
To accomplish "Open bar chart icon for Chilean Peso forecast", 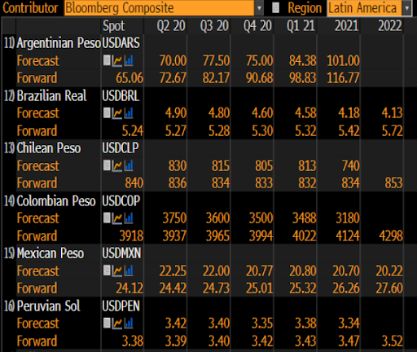I will point(129,165).
